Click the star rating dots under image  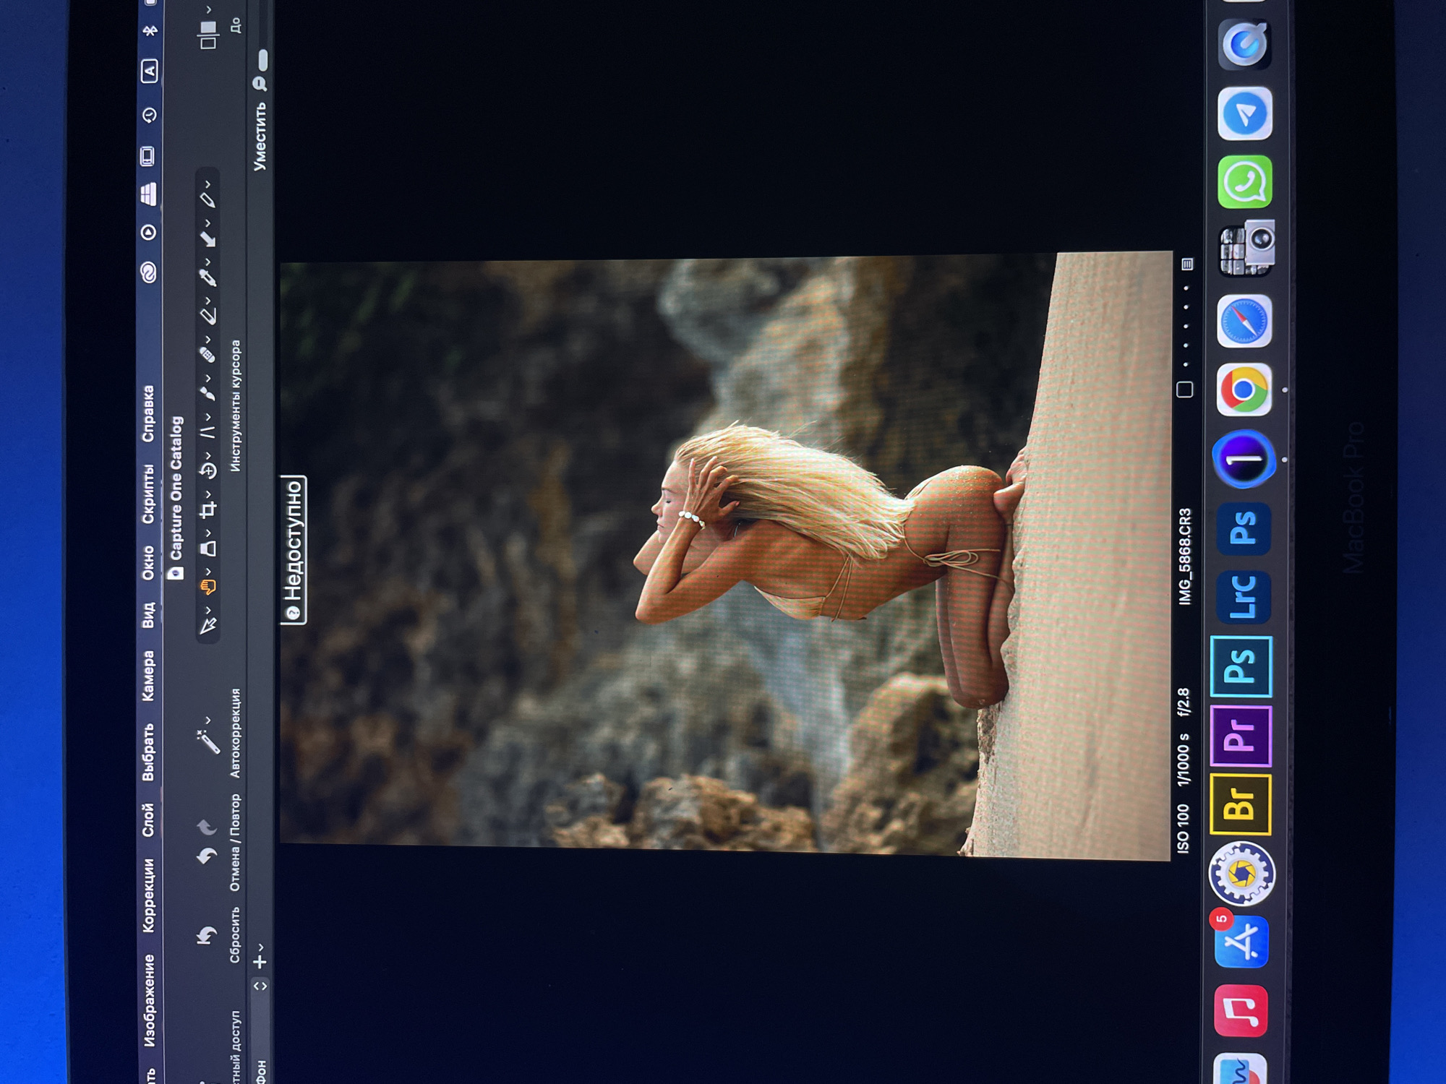coord(1186,327)
